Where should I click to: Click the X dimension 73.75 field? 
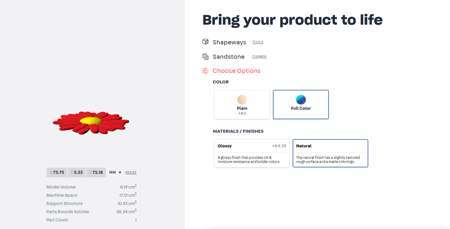point(57,172)
